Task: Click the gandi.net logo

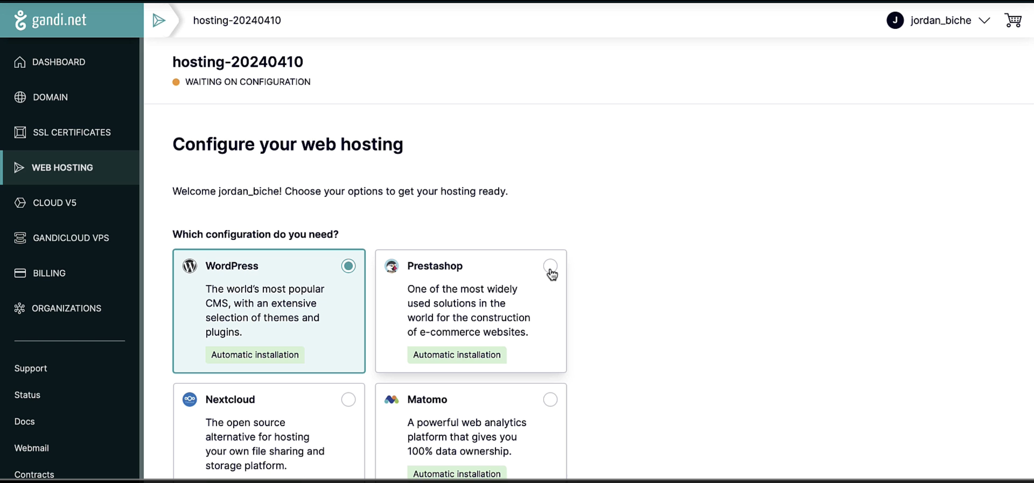Action: (x=50, y=20)
